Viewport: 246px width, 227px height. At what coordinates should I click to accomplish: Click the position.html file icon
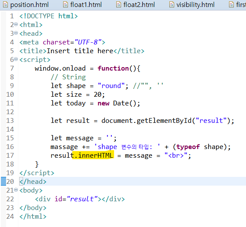pos(5,4)
